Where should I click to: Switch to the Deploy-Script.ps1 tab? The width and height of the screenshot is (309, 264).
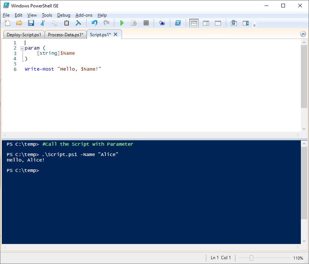[x=24, y=35]
